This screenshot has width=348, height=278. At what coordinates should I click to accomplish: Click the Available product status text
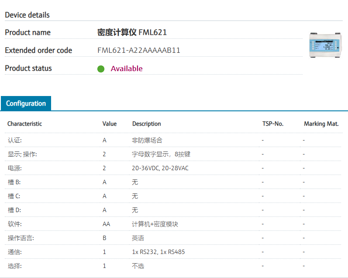127,69
